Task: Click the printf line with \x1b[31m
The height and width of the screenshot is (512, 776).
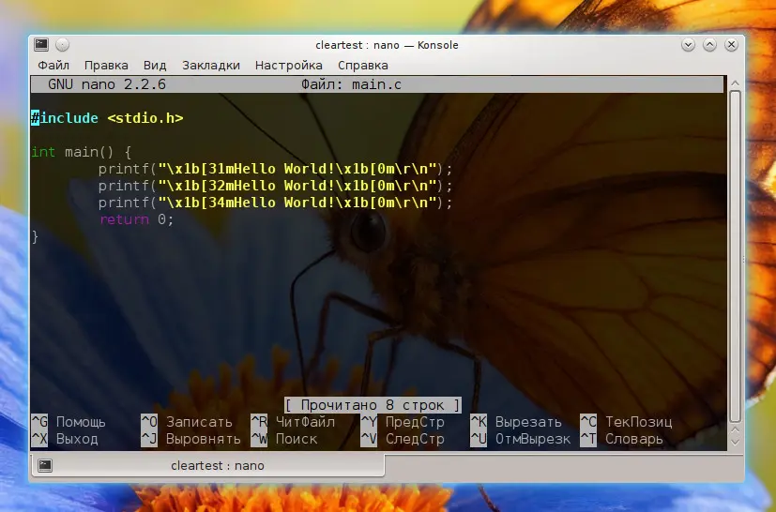Action: 275,169
